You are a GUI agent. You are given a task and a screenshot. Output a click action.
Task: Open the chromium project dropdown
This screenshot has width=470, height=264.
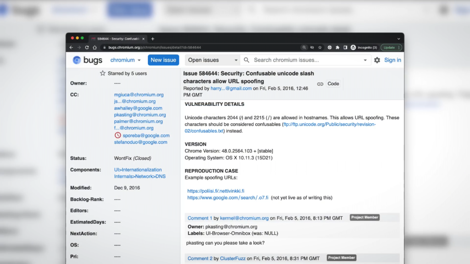point(125,60)
